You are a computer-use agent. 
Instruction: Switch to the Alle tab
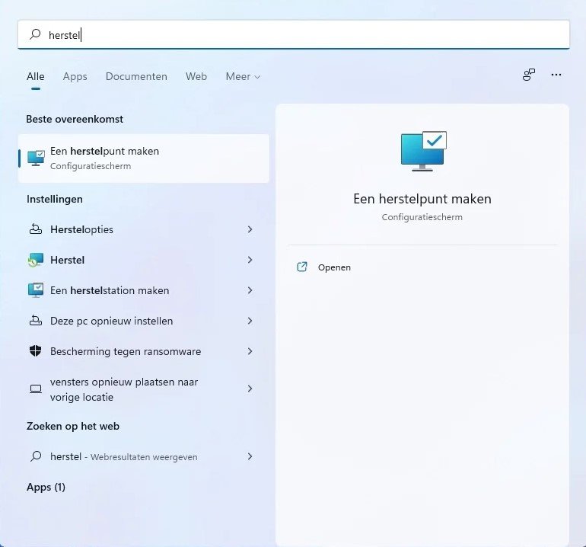click(36, 76)
